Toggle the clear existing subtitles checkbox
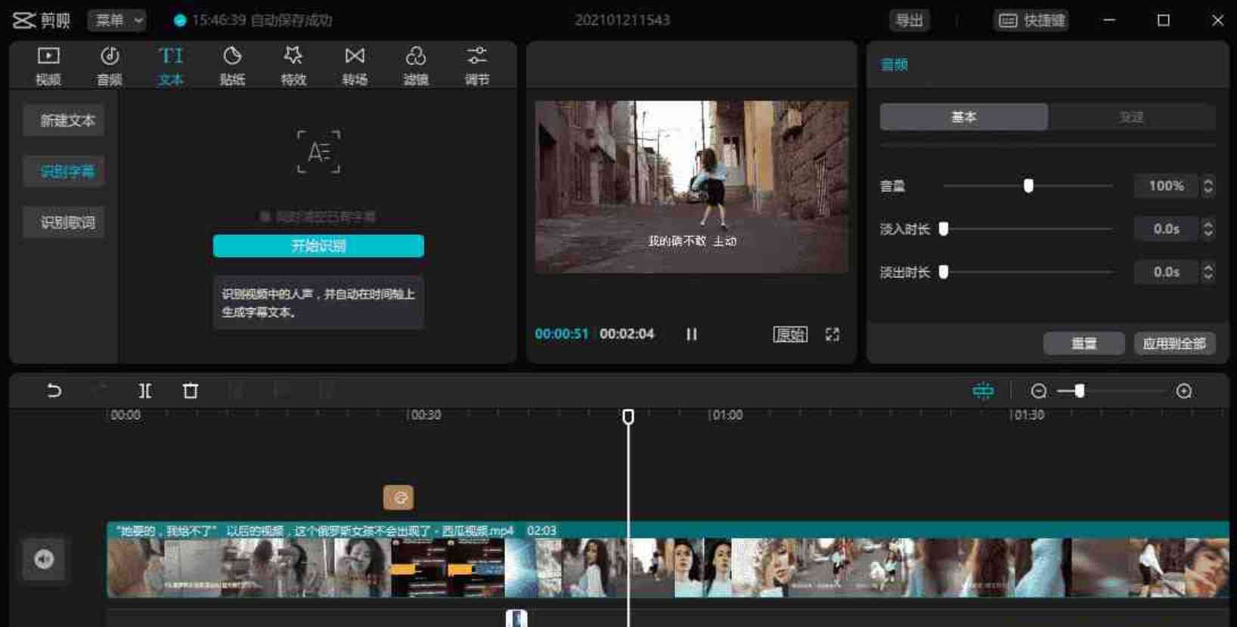1237x627 pixels. pyautogui.click(x=265, y=217)
